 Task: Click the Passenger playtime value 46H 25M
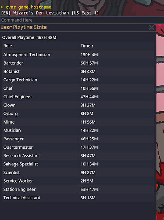coord(89,139)
